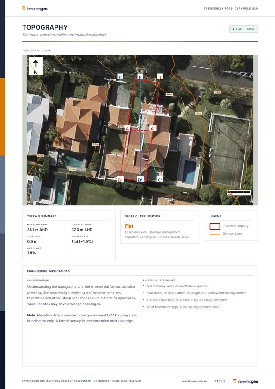The image size is (275, 389).
Task: Click the 39m contour label
Action: [x=73, y=170]
